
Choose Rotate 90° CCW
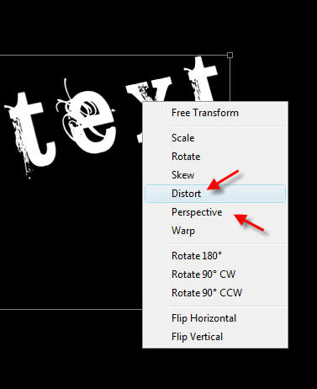point(215,293)
